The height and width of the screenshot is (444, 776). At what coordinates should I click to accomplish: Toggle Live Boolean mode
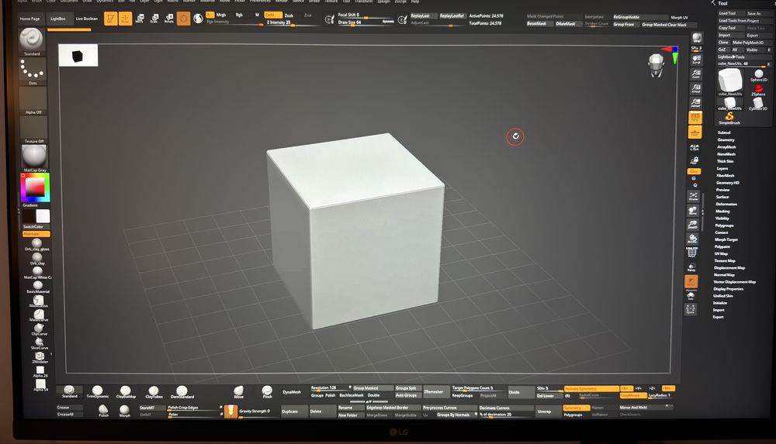tap(87, 19)
